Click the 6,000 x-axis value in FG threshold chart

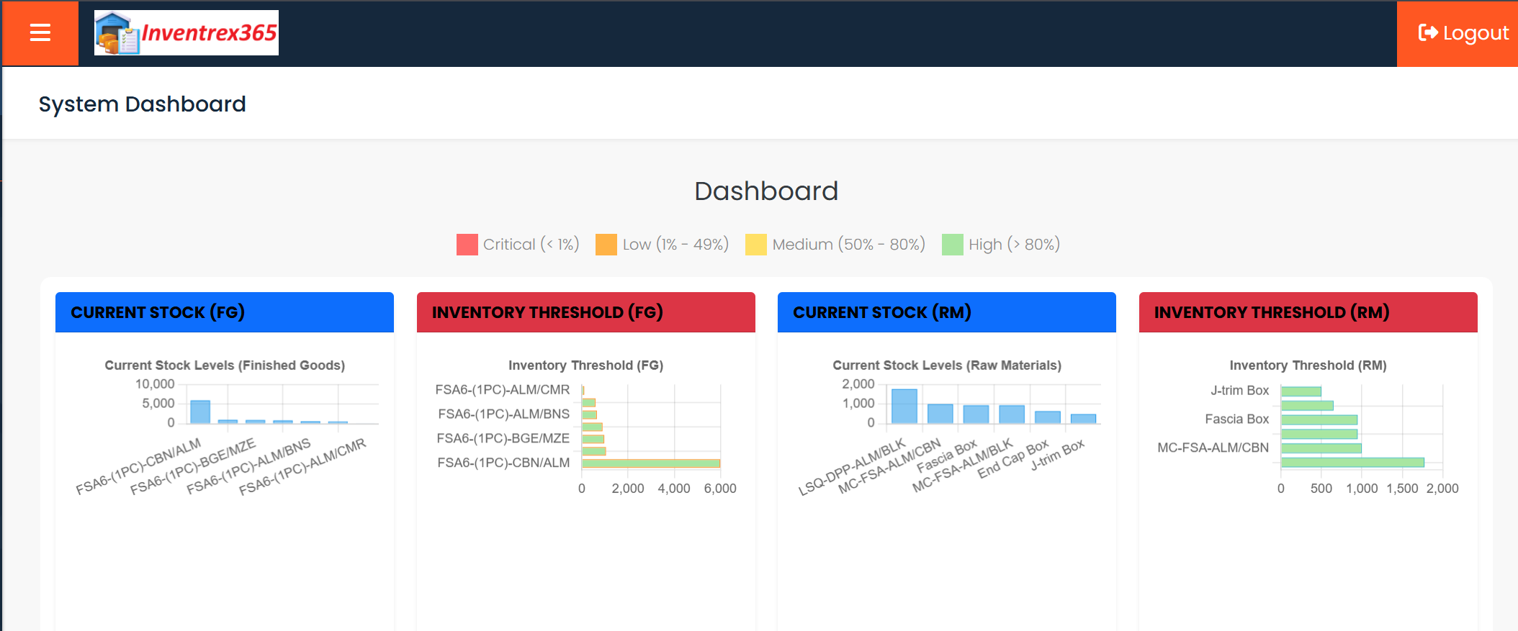click(720, 489)
